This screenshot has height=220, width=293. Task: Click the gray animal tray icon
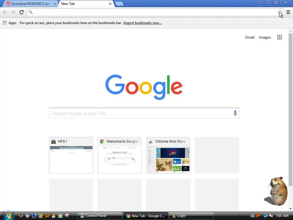[252, 216]
